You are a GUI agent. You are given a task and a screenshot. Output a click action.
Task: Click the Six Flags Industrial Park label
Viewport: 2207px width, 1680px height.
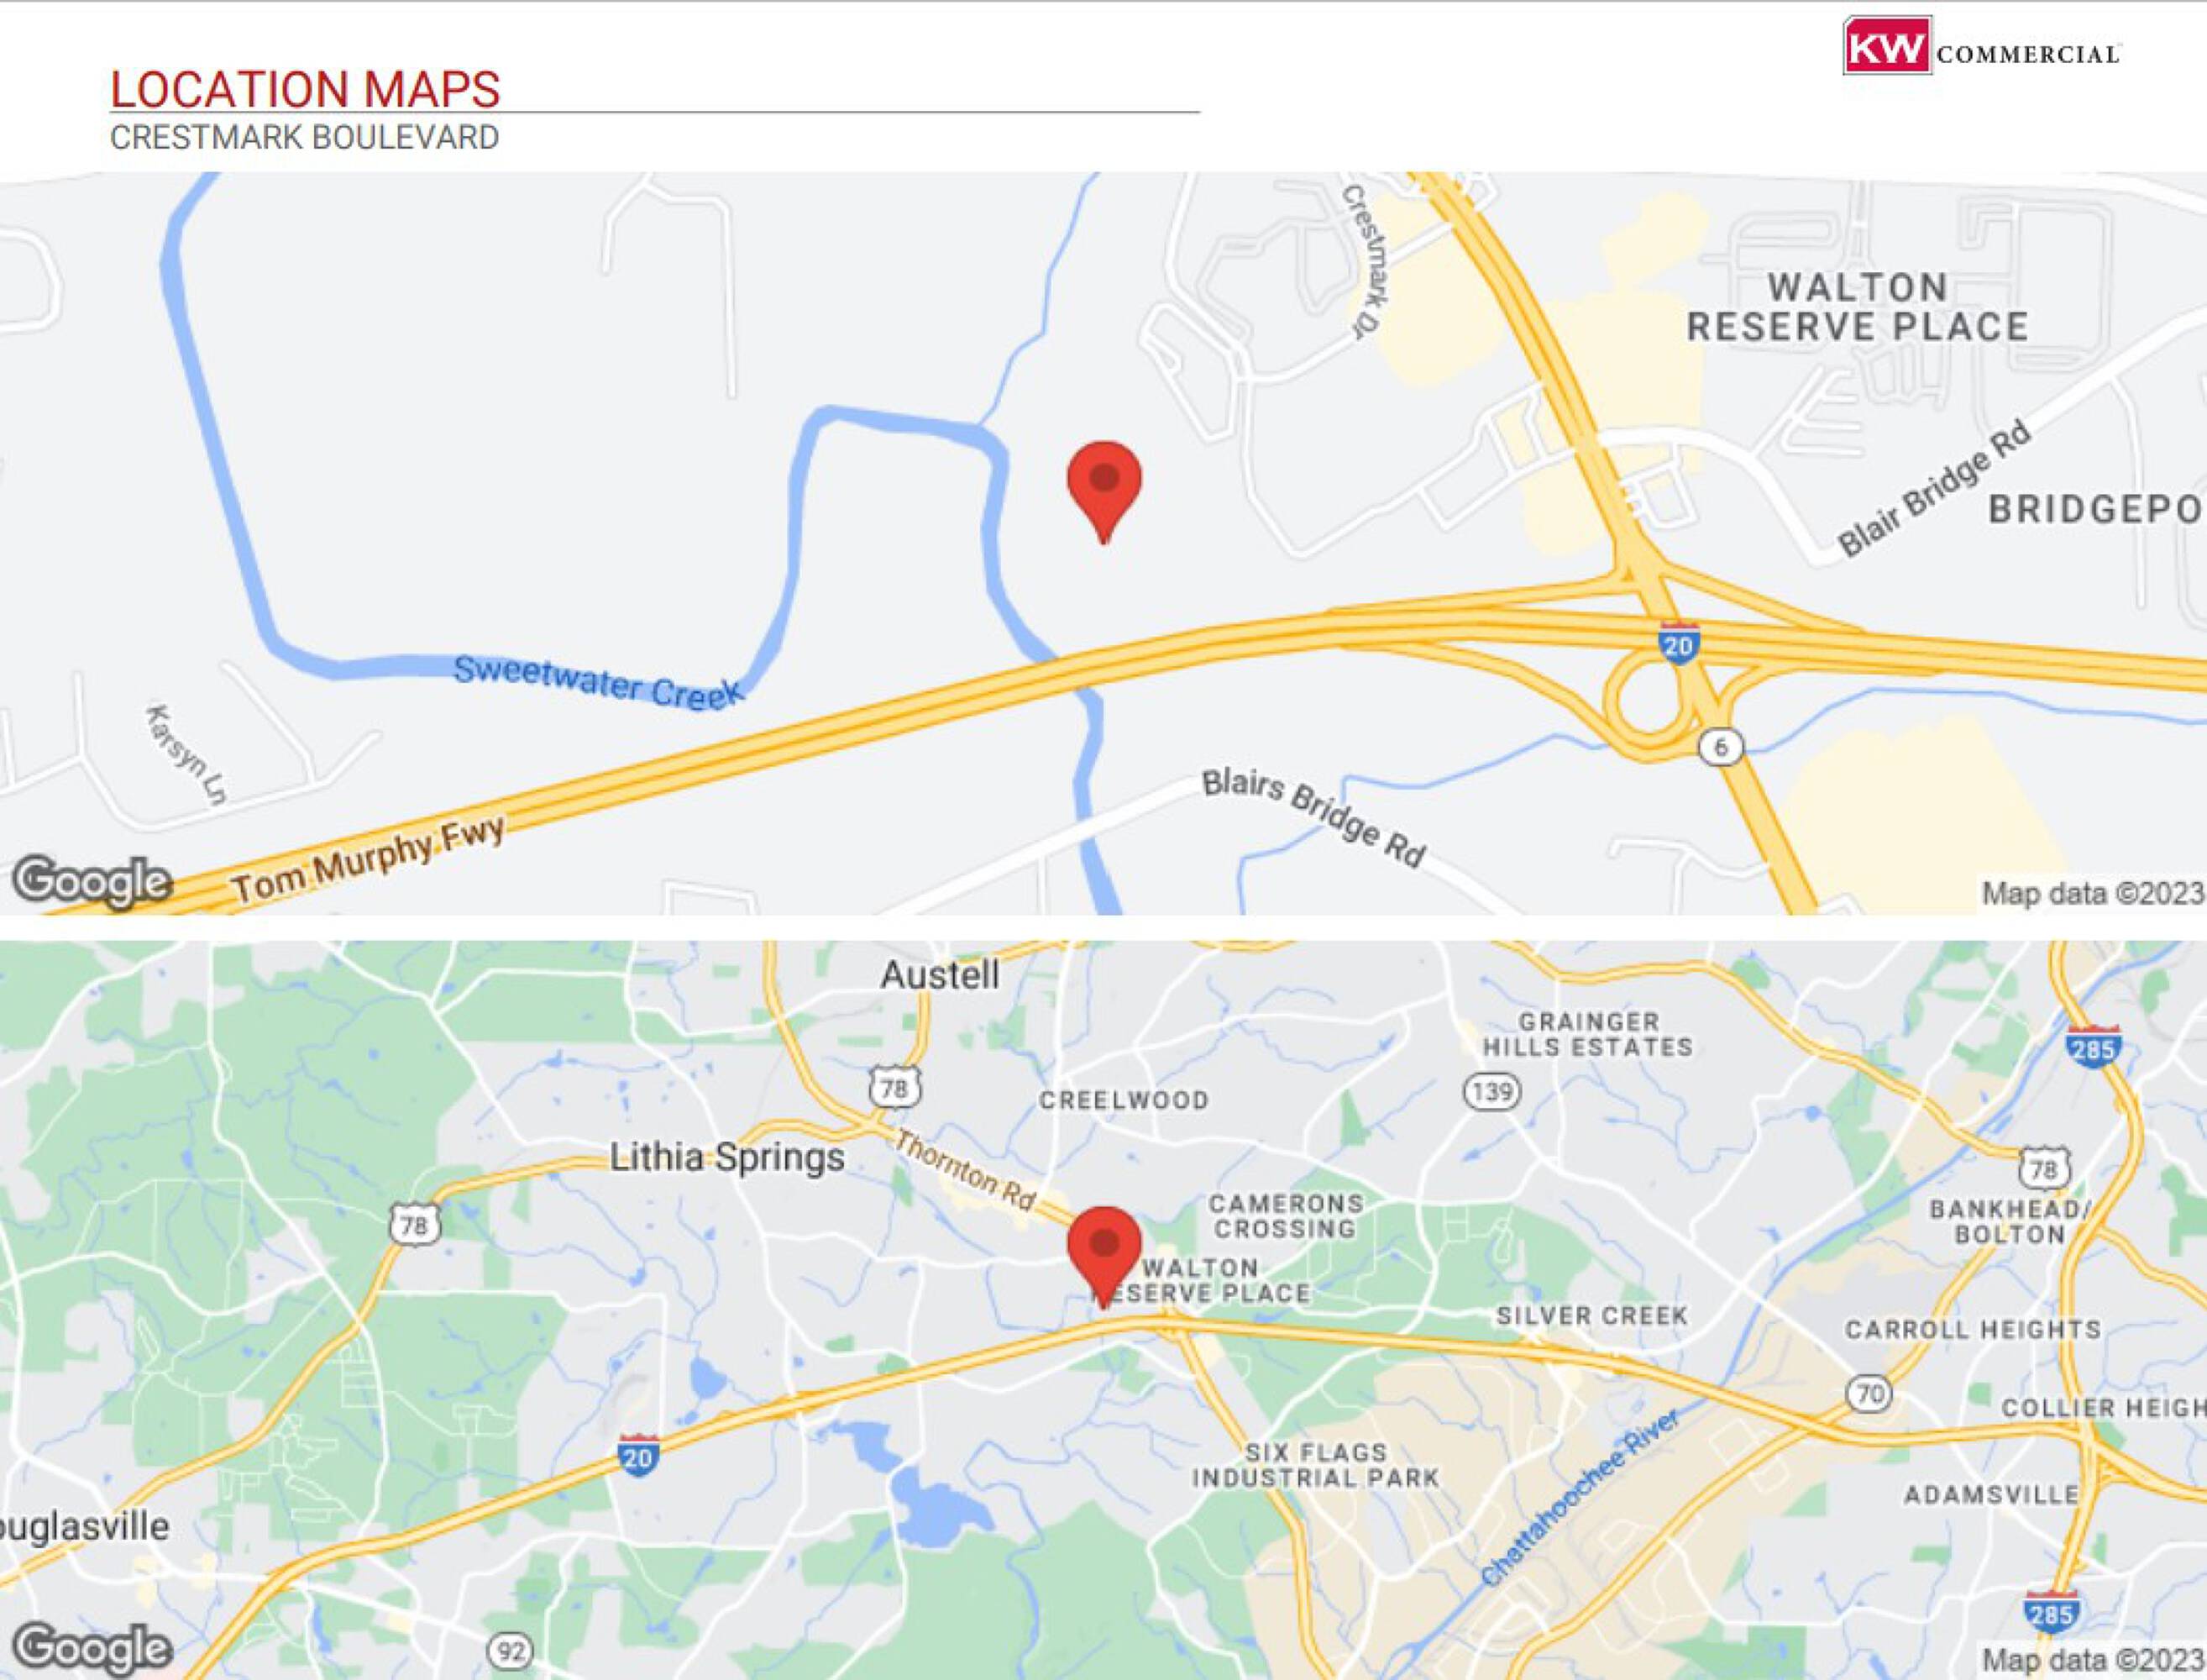click(1315, 1465)
